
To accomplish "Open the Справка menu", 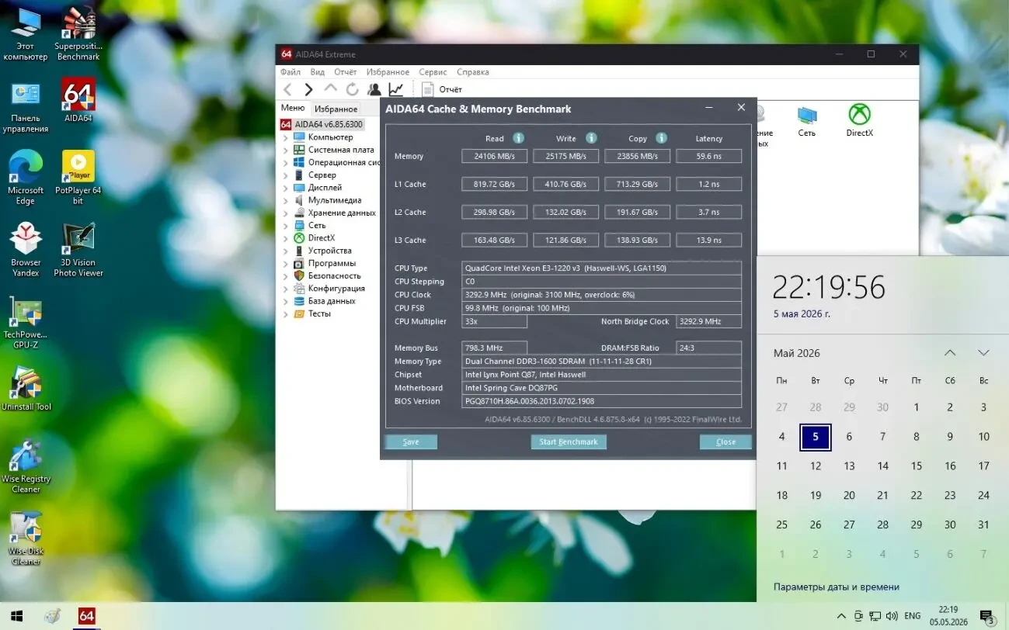I will click(473, 72).
